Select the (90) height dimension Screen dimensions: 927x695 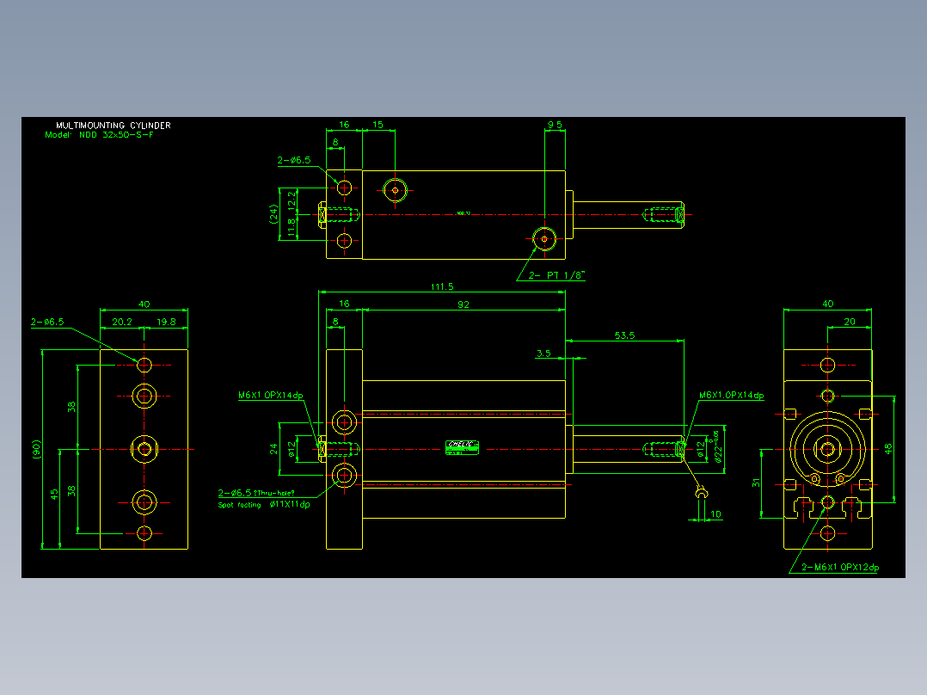click(37, 450)
